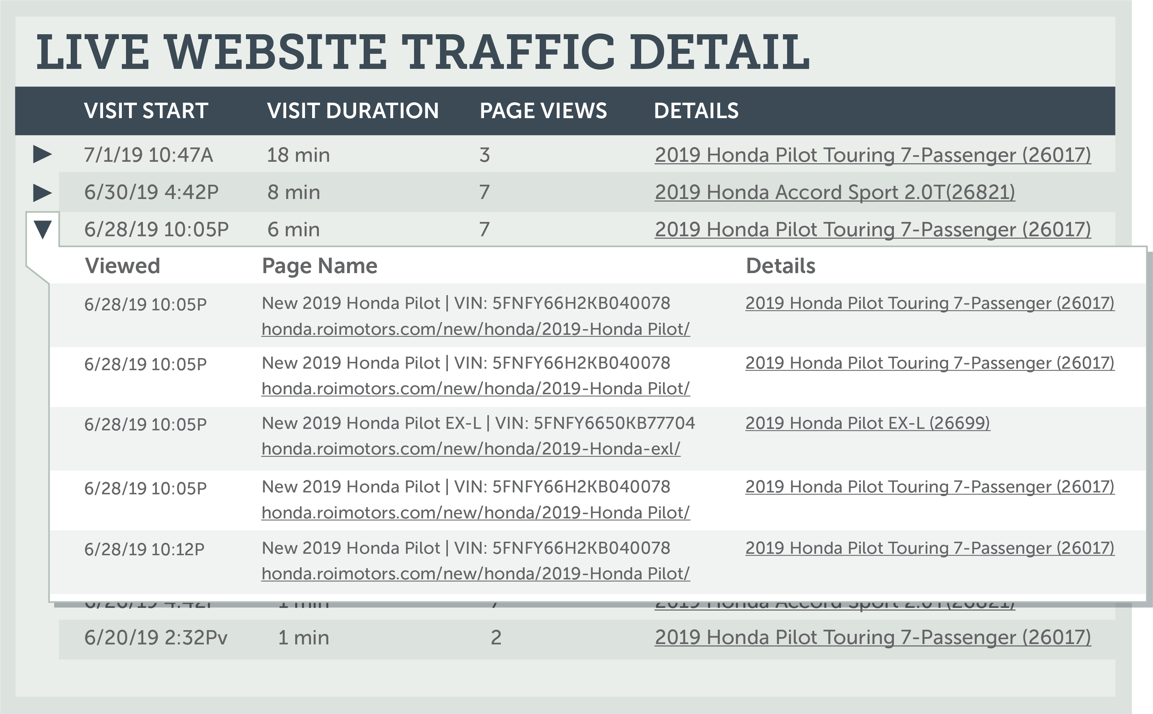Screen dimensions: 1153x714
Task: Select the 6/20/19 2:32P visit start cell
Action: tap(156, 638)
